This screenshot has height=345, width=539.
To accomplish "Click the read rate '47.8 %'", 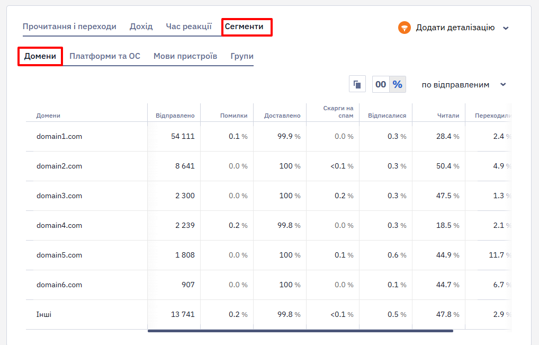I will (447, 314).
